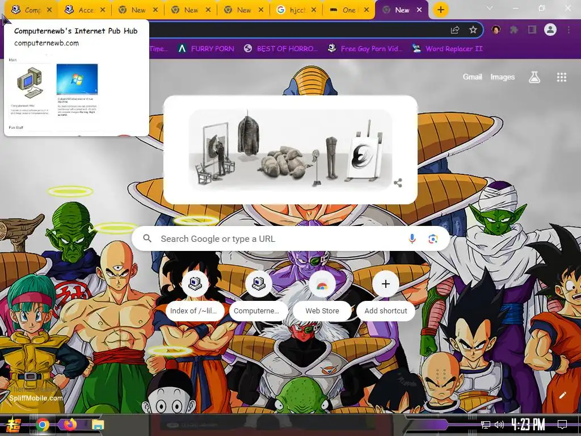Viewport: 581px width, 436px height.
Task: Open the Chrome profile avatar menu
Action: (550, 30)
